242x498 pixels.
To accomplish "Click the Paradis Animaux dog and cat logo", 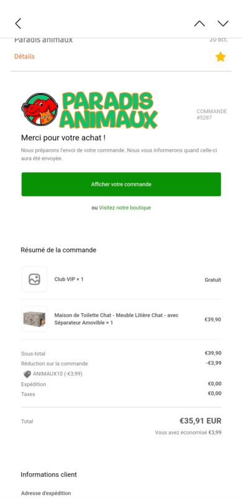I will tap(40, 110).
